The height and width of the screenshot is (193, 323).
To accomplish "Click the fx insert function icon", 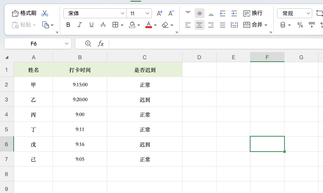I will (x=101, y=43).
